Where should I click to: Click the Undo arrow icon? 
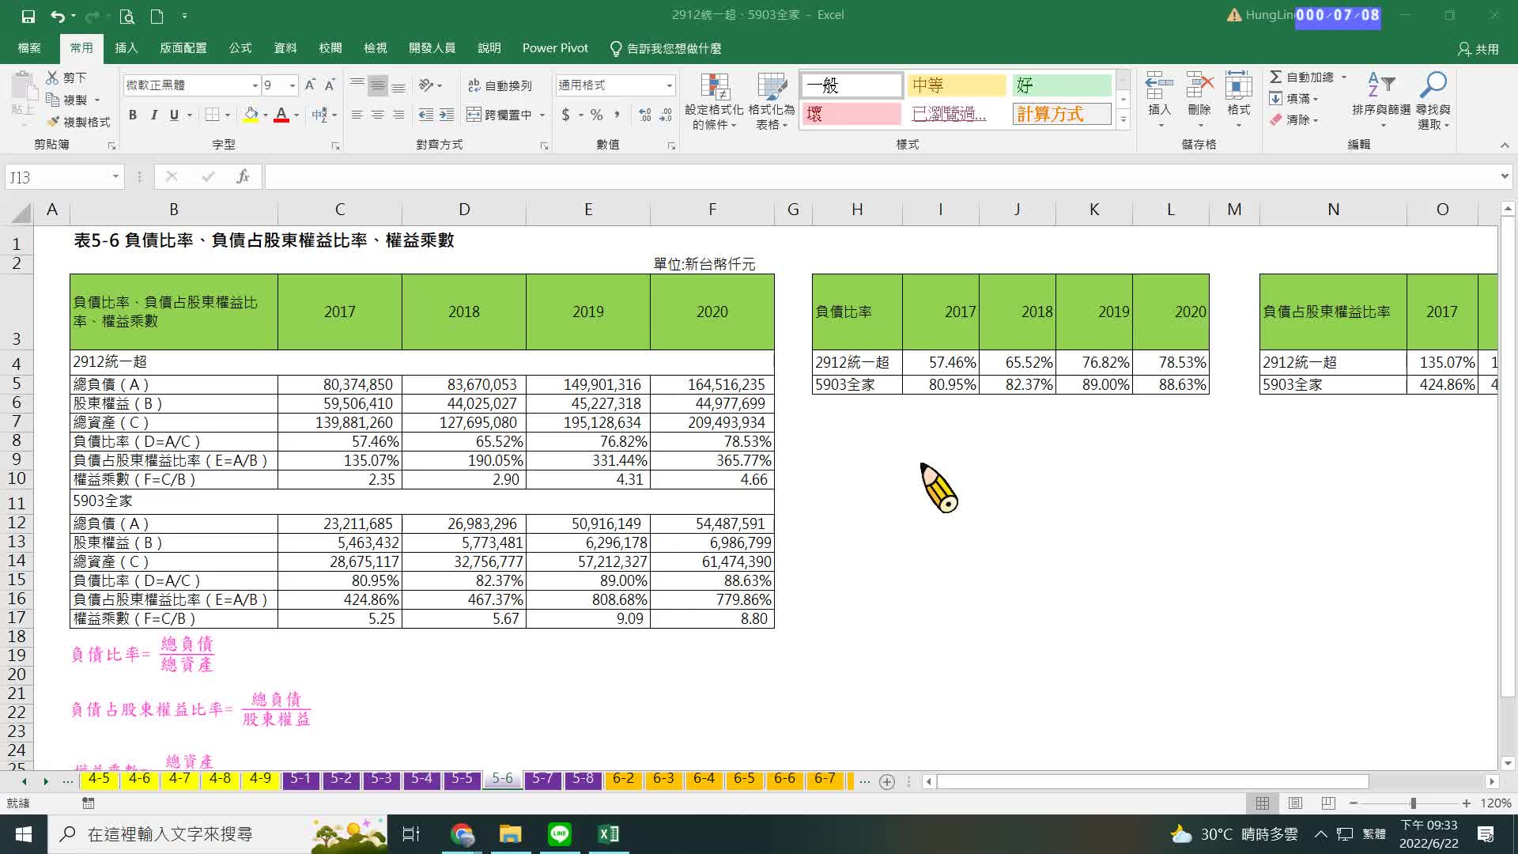[58, 16]
